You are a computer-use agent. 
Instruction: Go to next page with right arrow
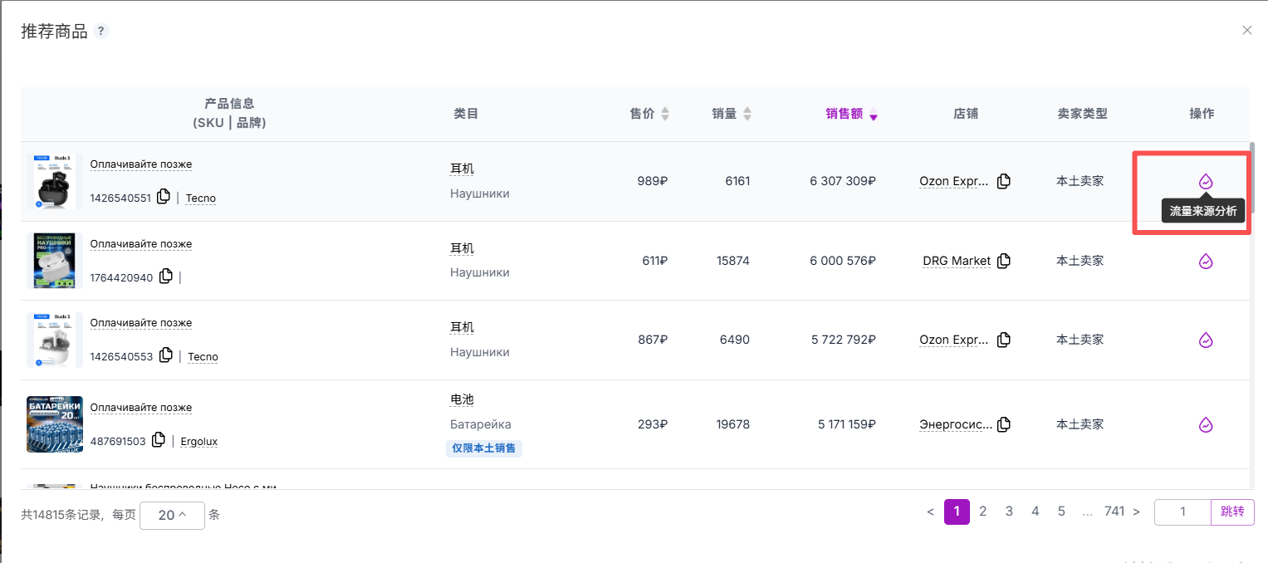[x=1136, y=512]
